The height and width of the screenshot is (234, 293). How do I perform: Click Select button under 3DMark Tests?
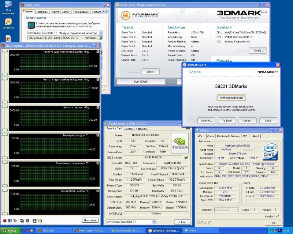pos(151,72)
